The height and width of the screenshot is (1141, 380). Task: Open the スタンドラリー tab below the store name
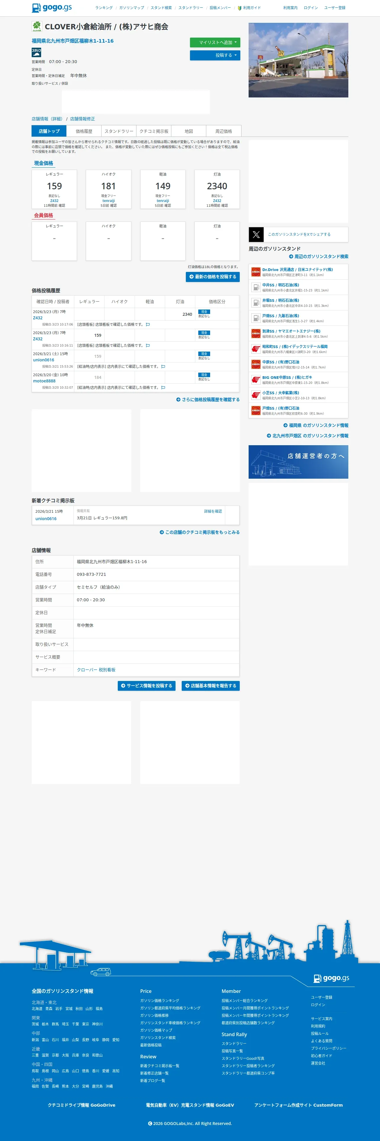pos(119,131)
